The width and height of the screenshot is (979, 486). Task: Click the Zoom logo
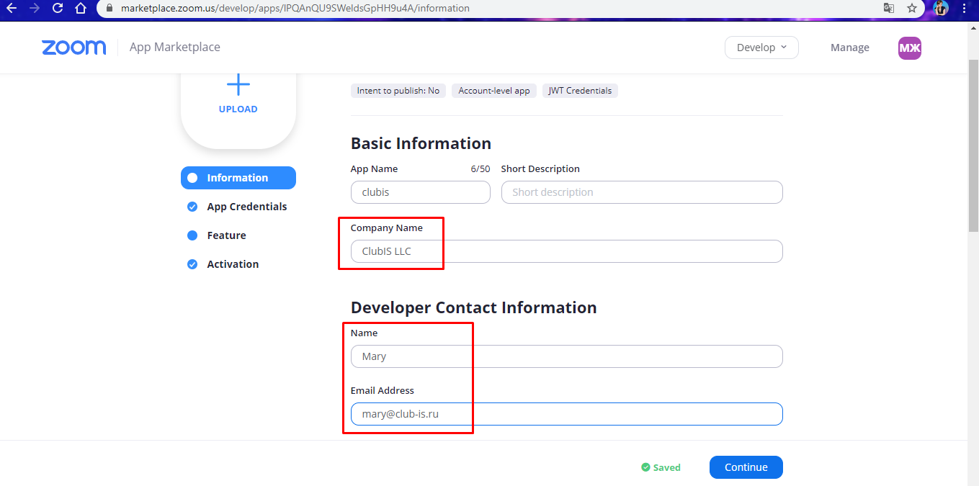[74, 48]
